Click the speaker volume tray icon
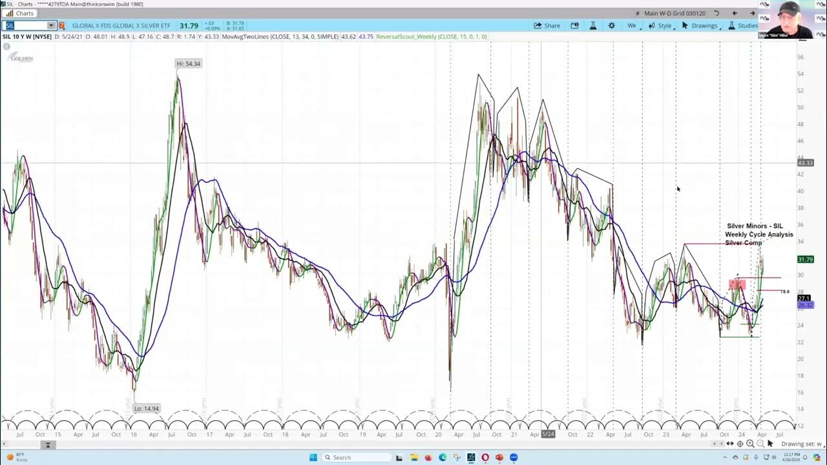This screenshot has height=465, width=827. (x=773, y=457)
